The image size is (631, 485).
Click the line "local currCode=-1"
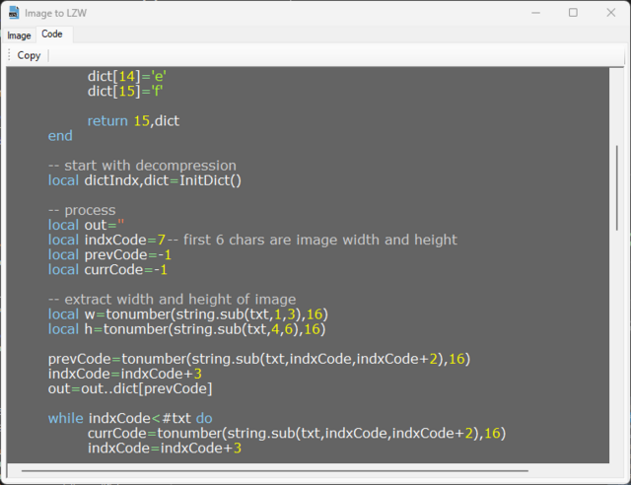pyautogui.click(x=107, y=270)
